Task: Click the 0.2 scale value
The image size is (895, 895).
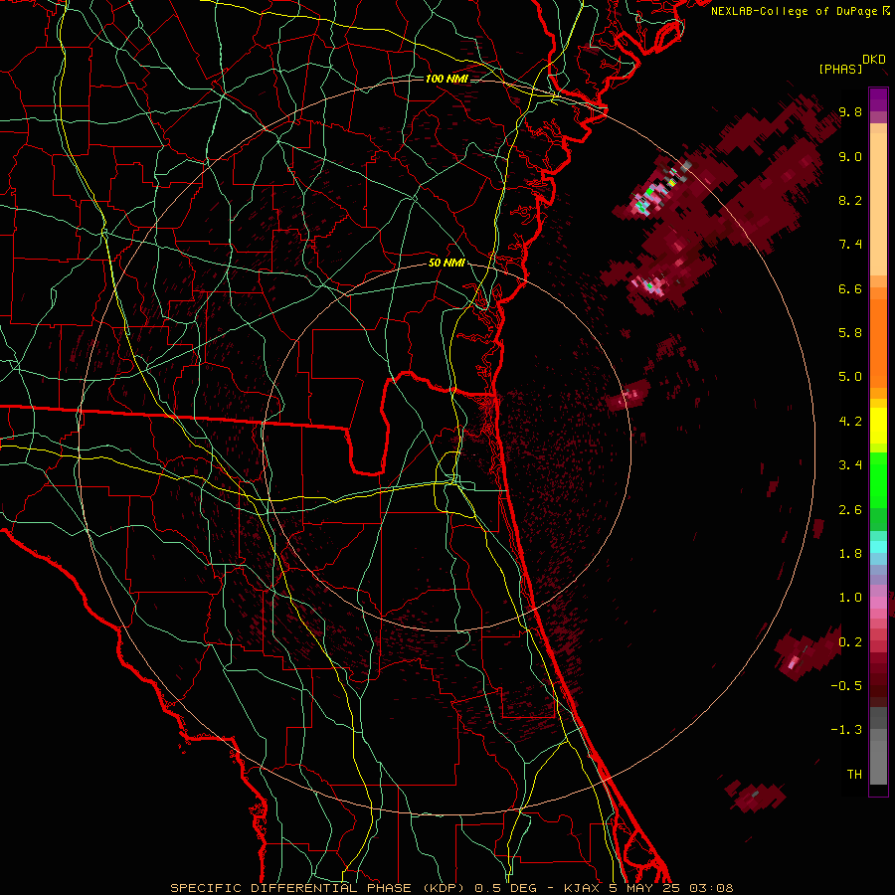Action: click(850, 642)
